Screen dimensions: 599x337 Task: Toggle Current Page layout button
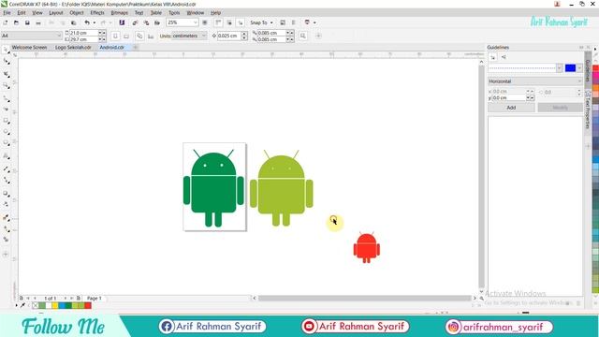point(151,36)
